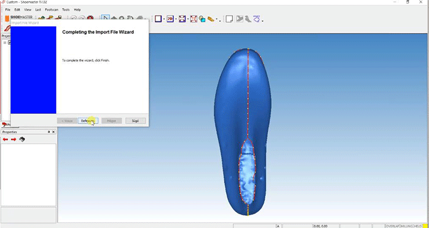Click the yellow square in status bar
Viewport: 429px width, 228px height.
(425, 226)
